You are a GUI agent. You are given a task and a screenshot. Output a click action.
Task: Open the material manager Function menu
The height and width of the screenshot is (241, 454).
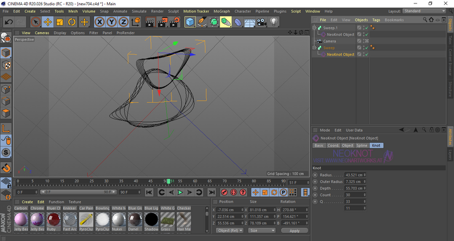point(56,202)
